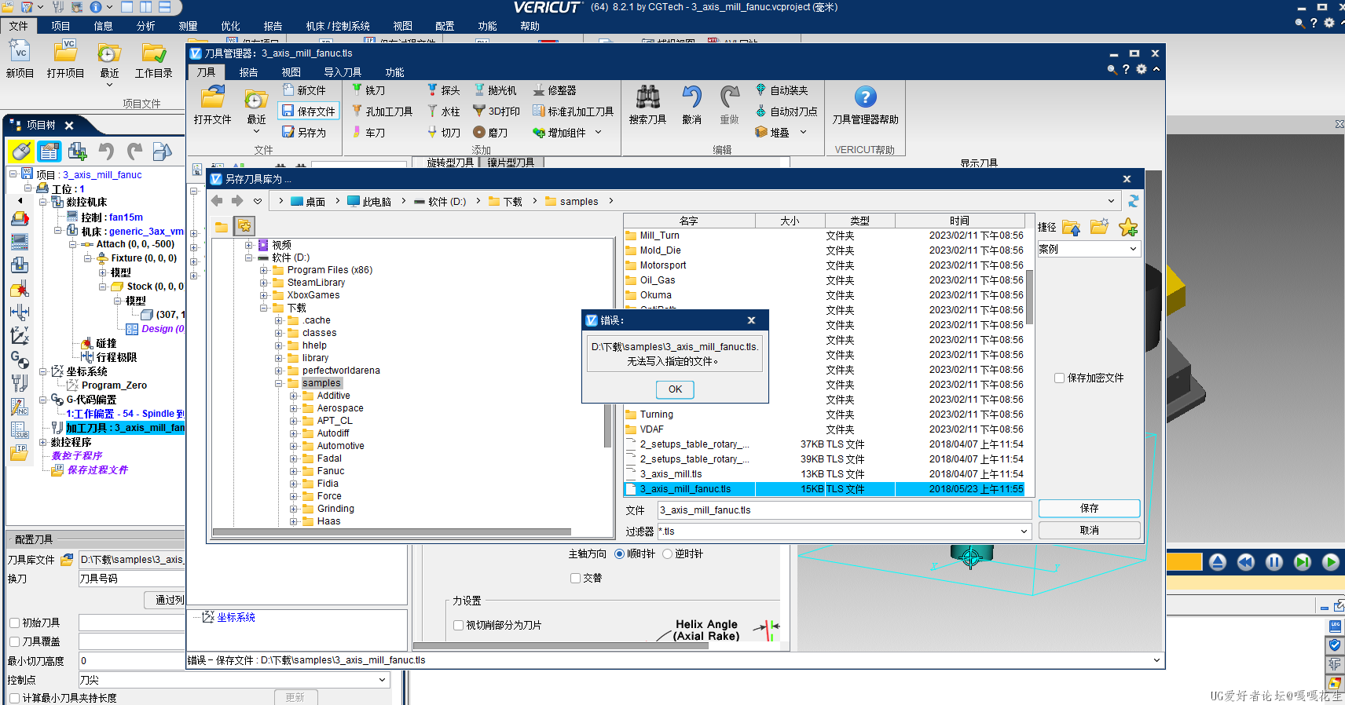The width and height of the screenshot is (1345, 705).
Task: Open the 堆叠 dropdown
Action: (x=803, y=133)
